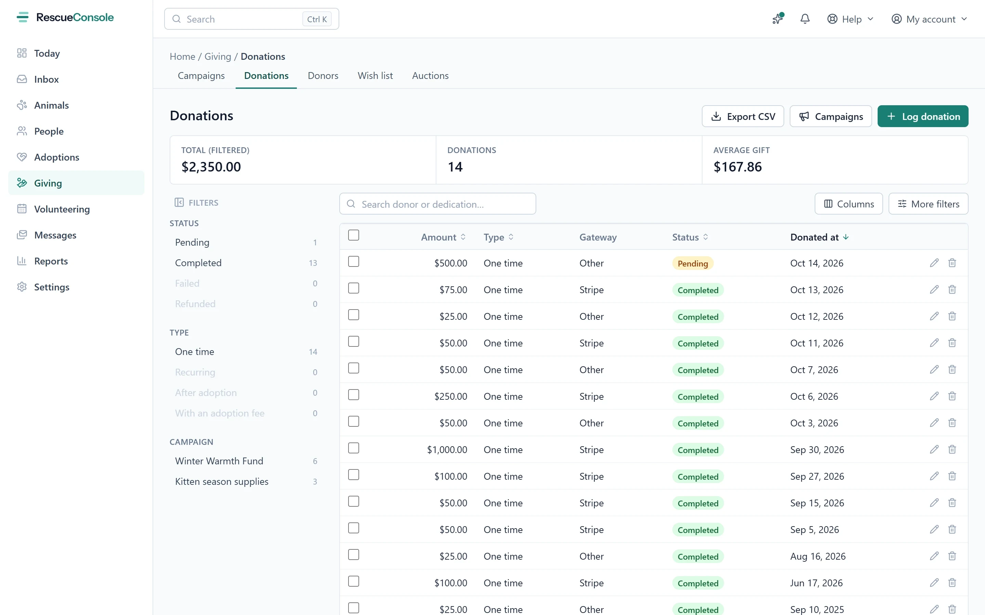985x615 pixels.
Task: Switch to the Donors tab
Action: pos(323,76)
